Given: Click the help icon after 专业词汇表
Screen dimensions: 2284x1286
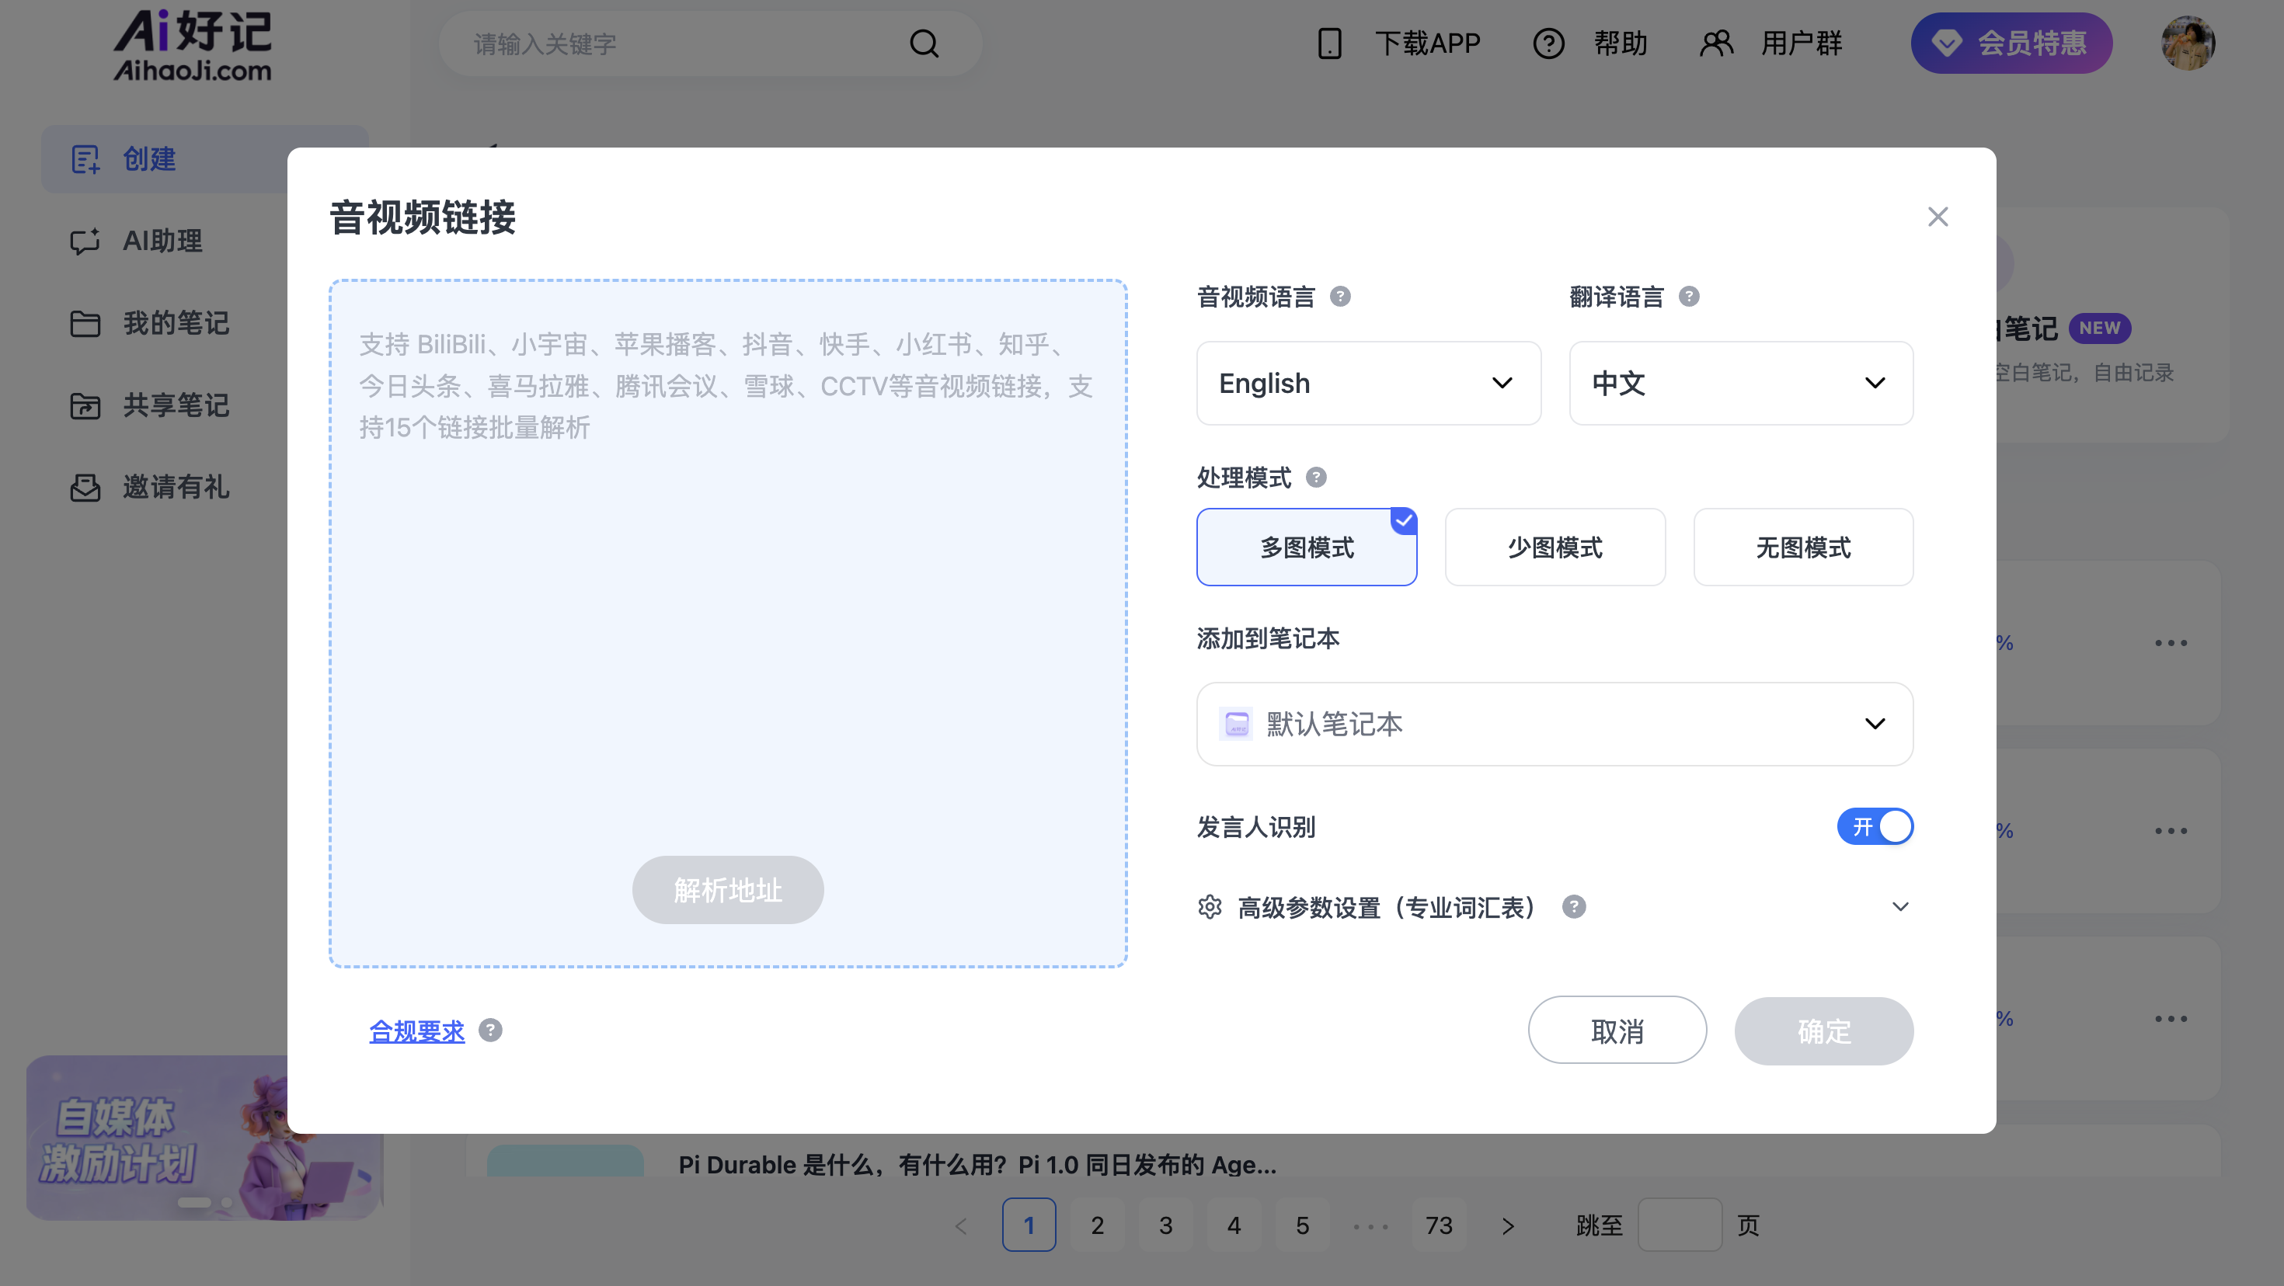Looking at the screenshot, I should pos(1573,905).
